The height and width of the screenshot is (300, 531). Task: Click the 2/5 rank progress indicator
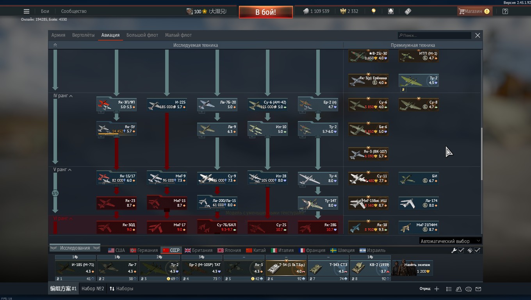(55, 193)
